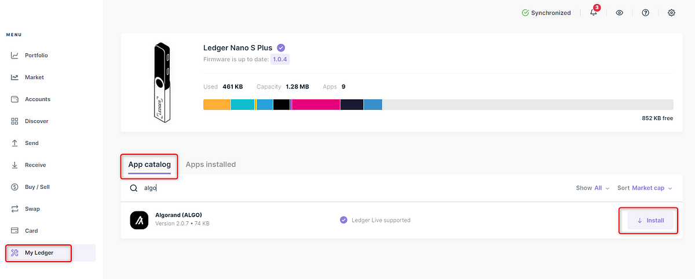Click the help question mark icon
The width and height of the screenshot is (695, 279).
646,13
